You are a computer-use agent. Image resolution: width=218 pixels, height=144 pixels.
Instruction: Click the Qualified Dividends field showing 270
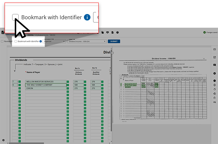pyautogui.click(x=96, y=88)
